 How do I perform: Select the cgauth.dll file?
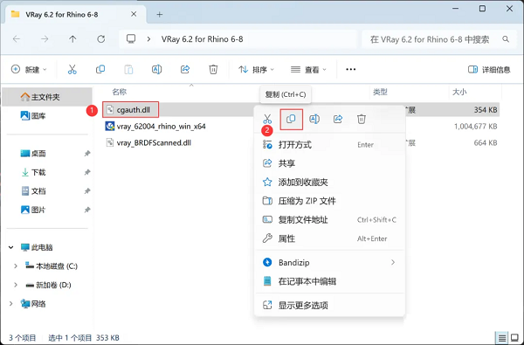coord(133,110)
